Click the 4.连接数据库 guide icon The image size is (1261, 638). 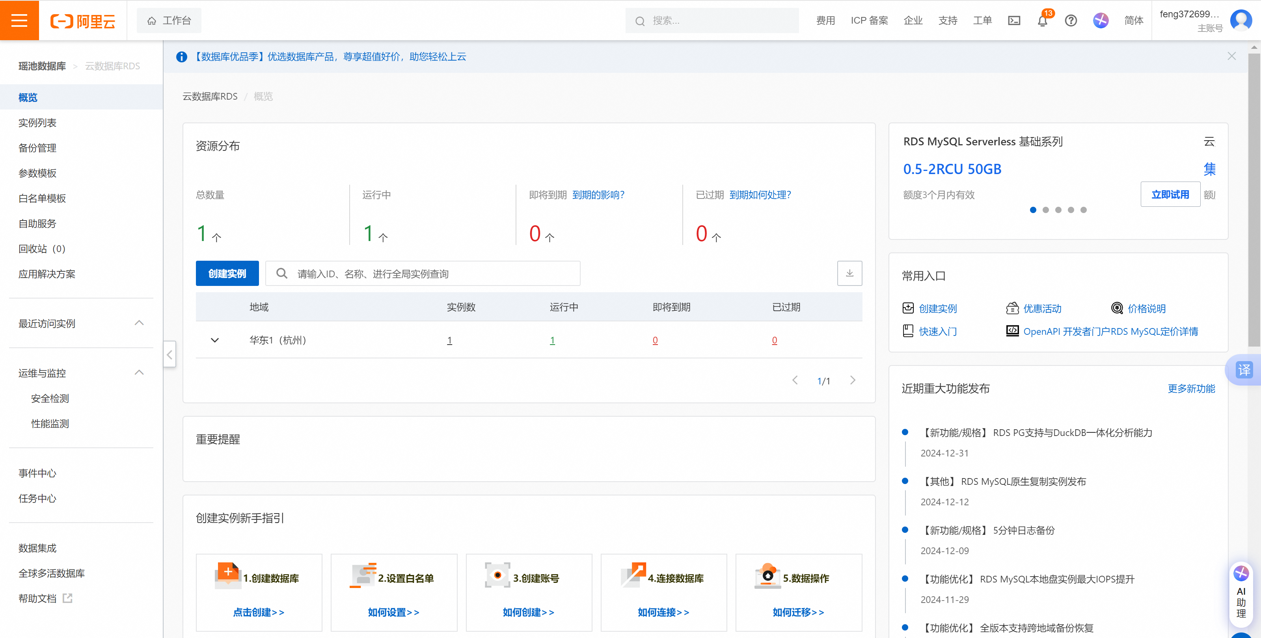(x=633, y=575)
